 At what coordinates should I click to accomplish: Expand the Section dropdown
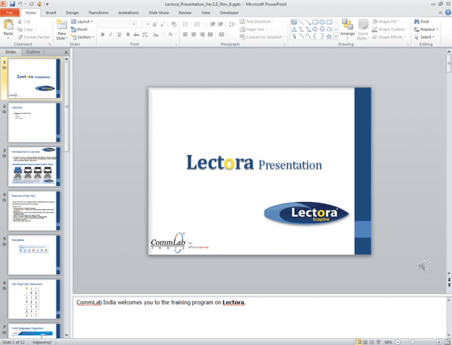(x=83, y=37)
